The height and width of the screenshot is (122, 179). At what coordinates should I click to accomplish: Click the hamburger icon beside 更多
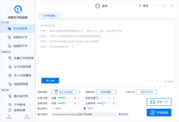(140, 6)
